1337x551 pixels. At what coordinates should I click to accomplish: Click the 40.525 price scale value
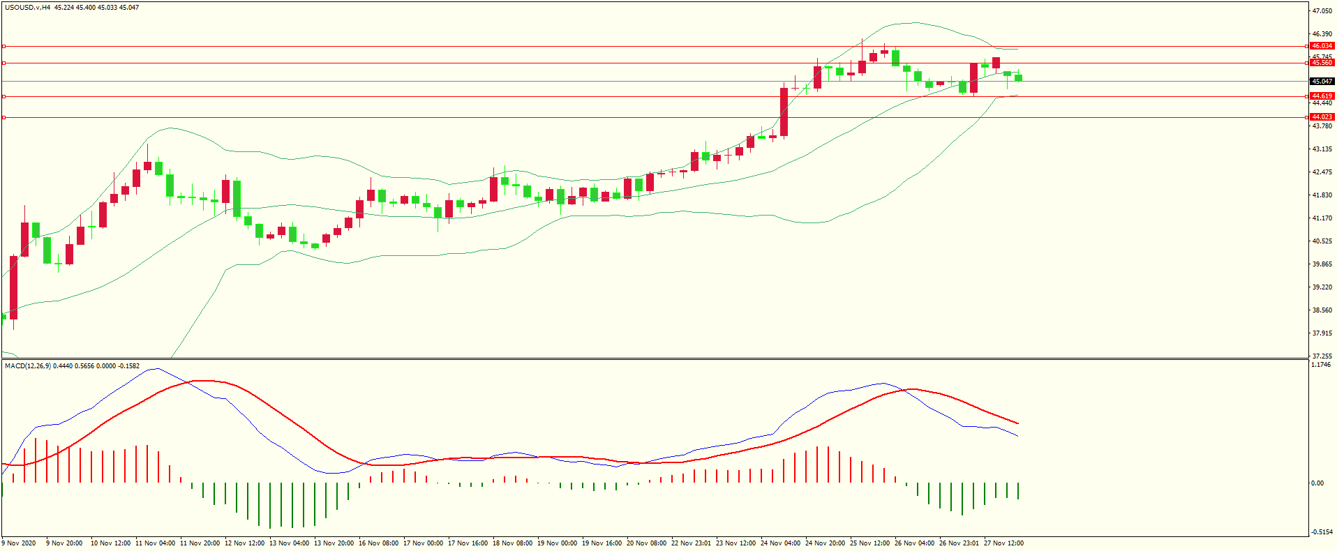point(1322,241)
